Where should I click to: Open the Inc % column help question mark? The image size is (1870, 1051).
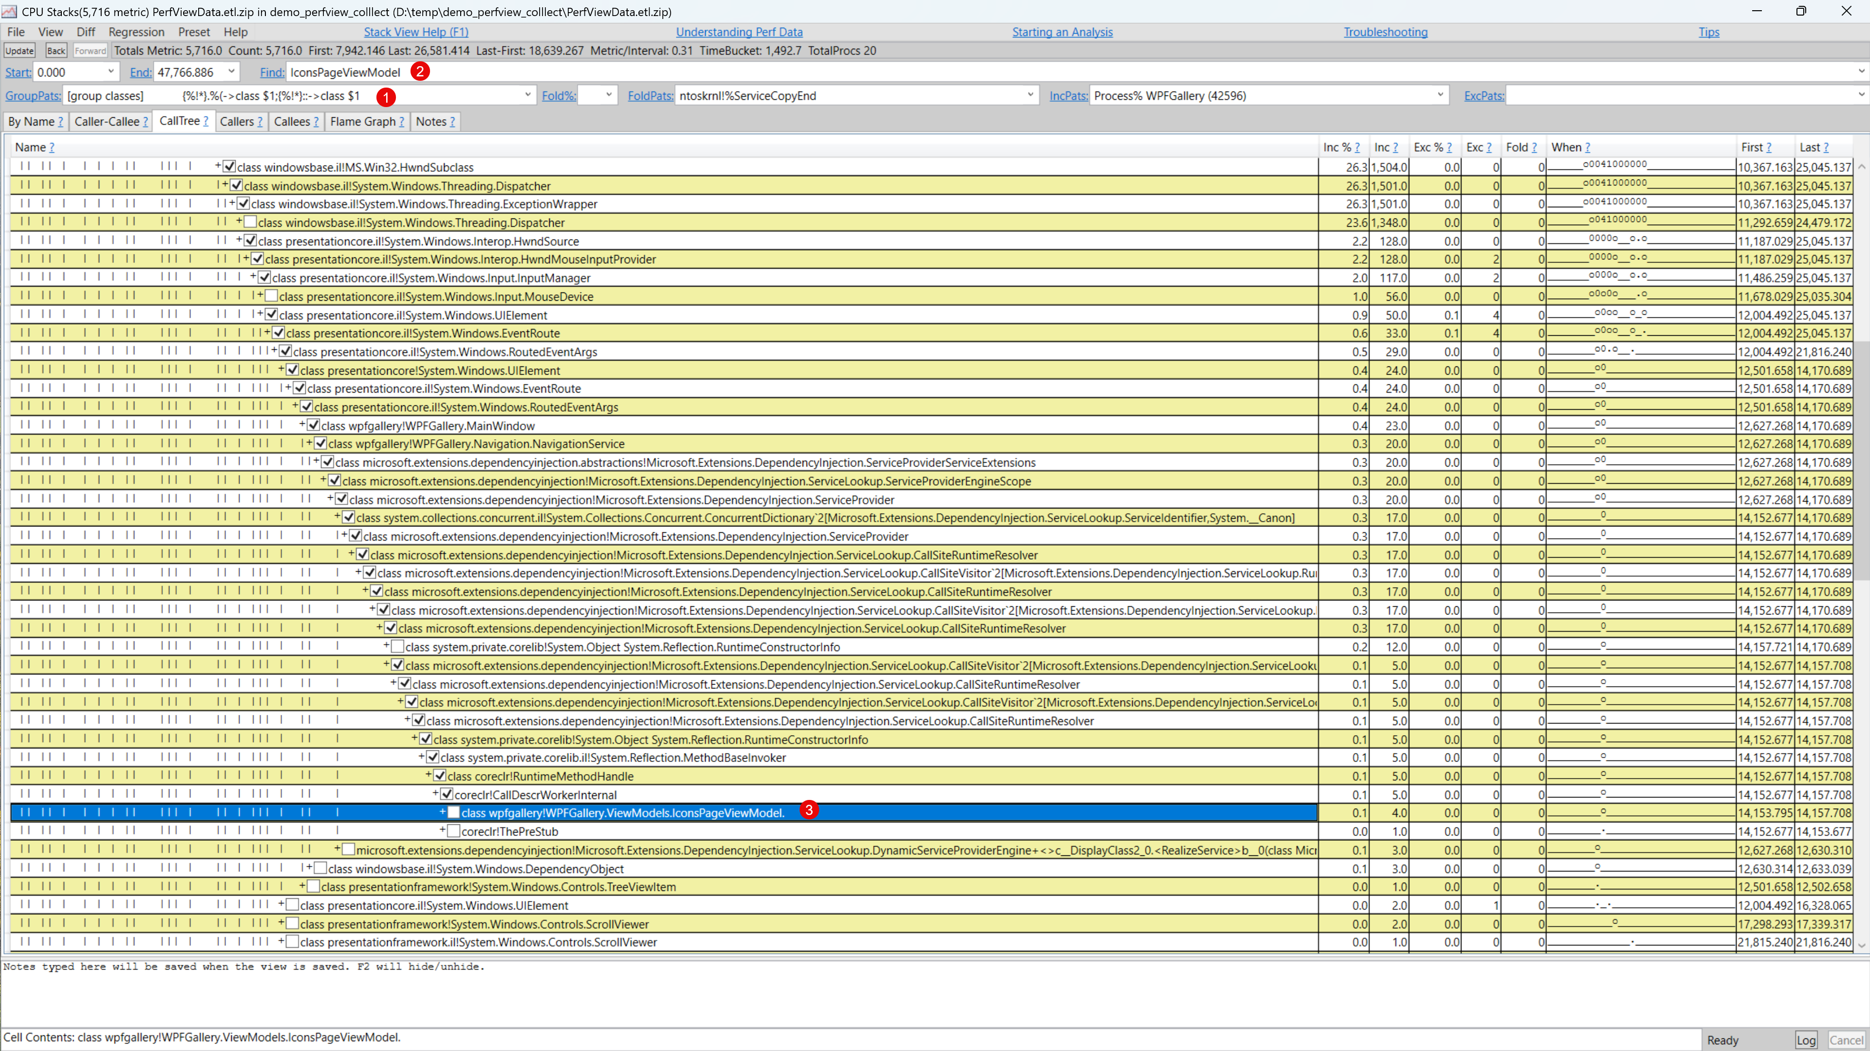pyautogui.click(x=1357, y=147)
